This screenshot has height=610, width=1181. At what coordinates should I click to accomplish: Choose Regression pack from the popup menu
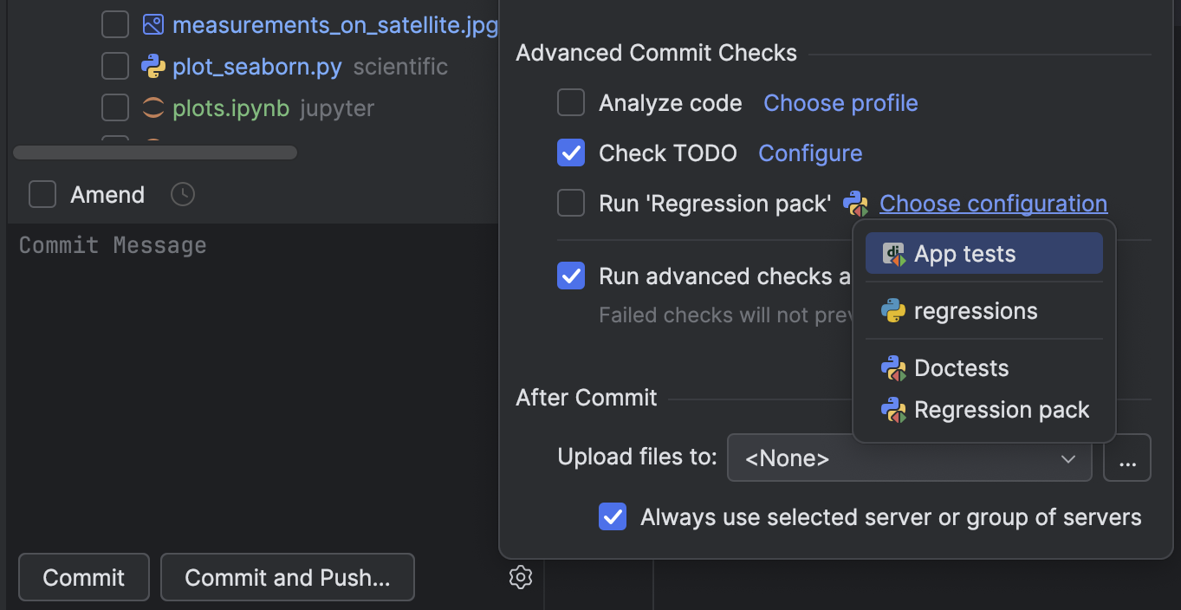click(x=1001, y=410)
